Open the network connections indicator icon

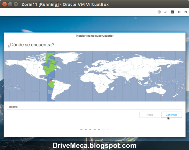pyautogui.click(x=166, y=12)
